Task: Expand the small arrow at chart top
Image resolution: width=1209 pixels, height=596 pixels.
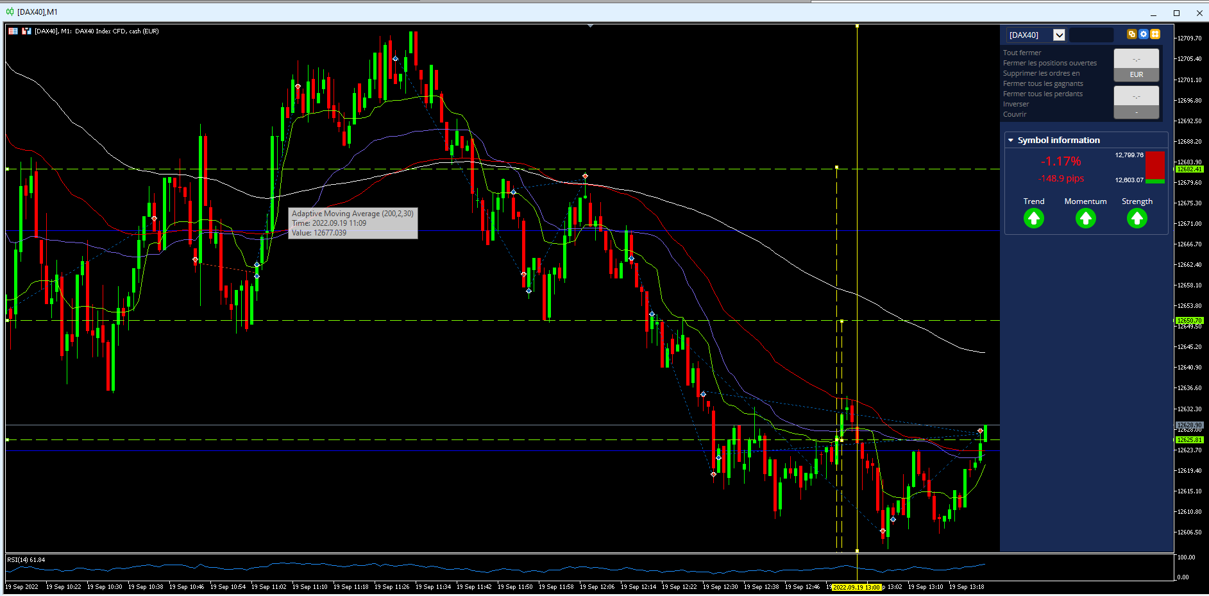Action: tap(590, 26)
